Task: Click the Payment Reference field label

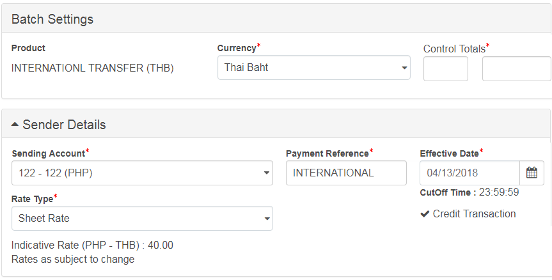Action: (x=327, y=153)
